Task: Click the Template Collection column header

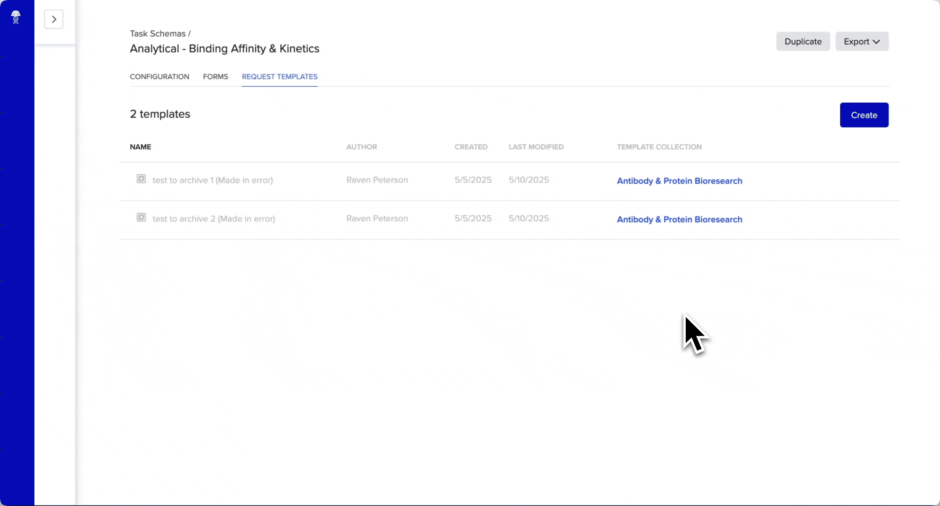Action: point(659,147)
